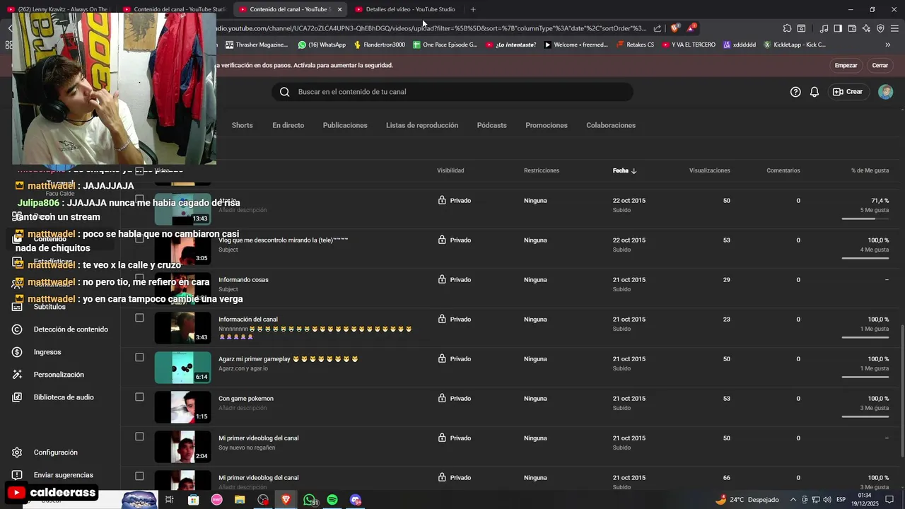Open WhatsApp from the taskbar
The height and width of the screenshot is (509, 905).
[310, 500]
